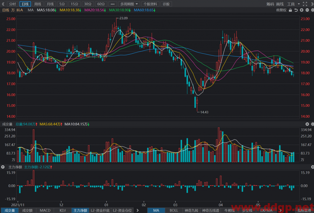
Task: Select 成交额 indicator tab
Action: click(x=27, y=211)
